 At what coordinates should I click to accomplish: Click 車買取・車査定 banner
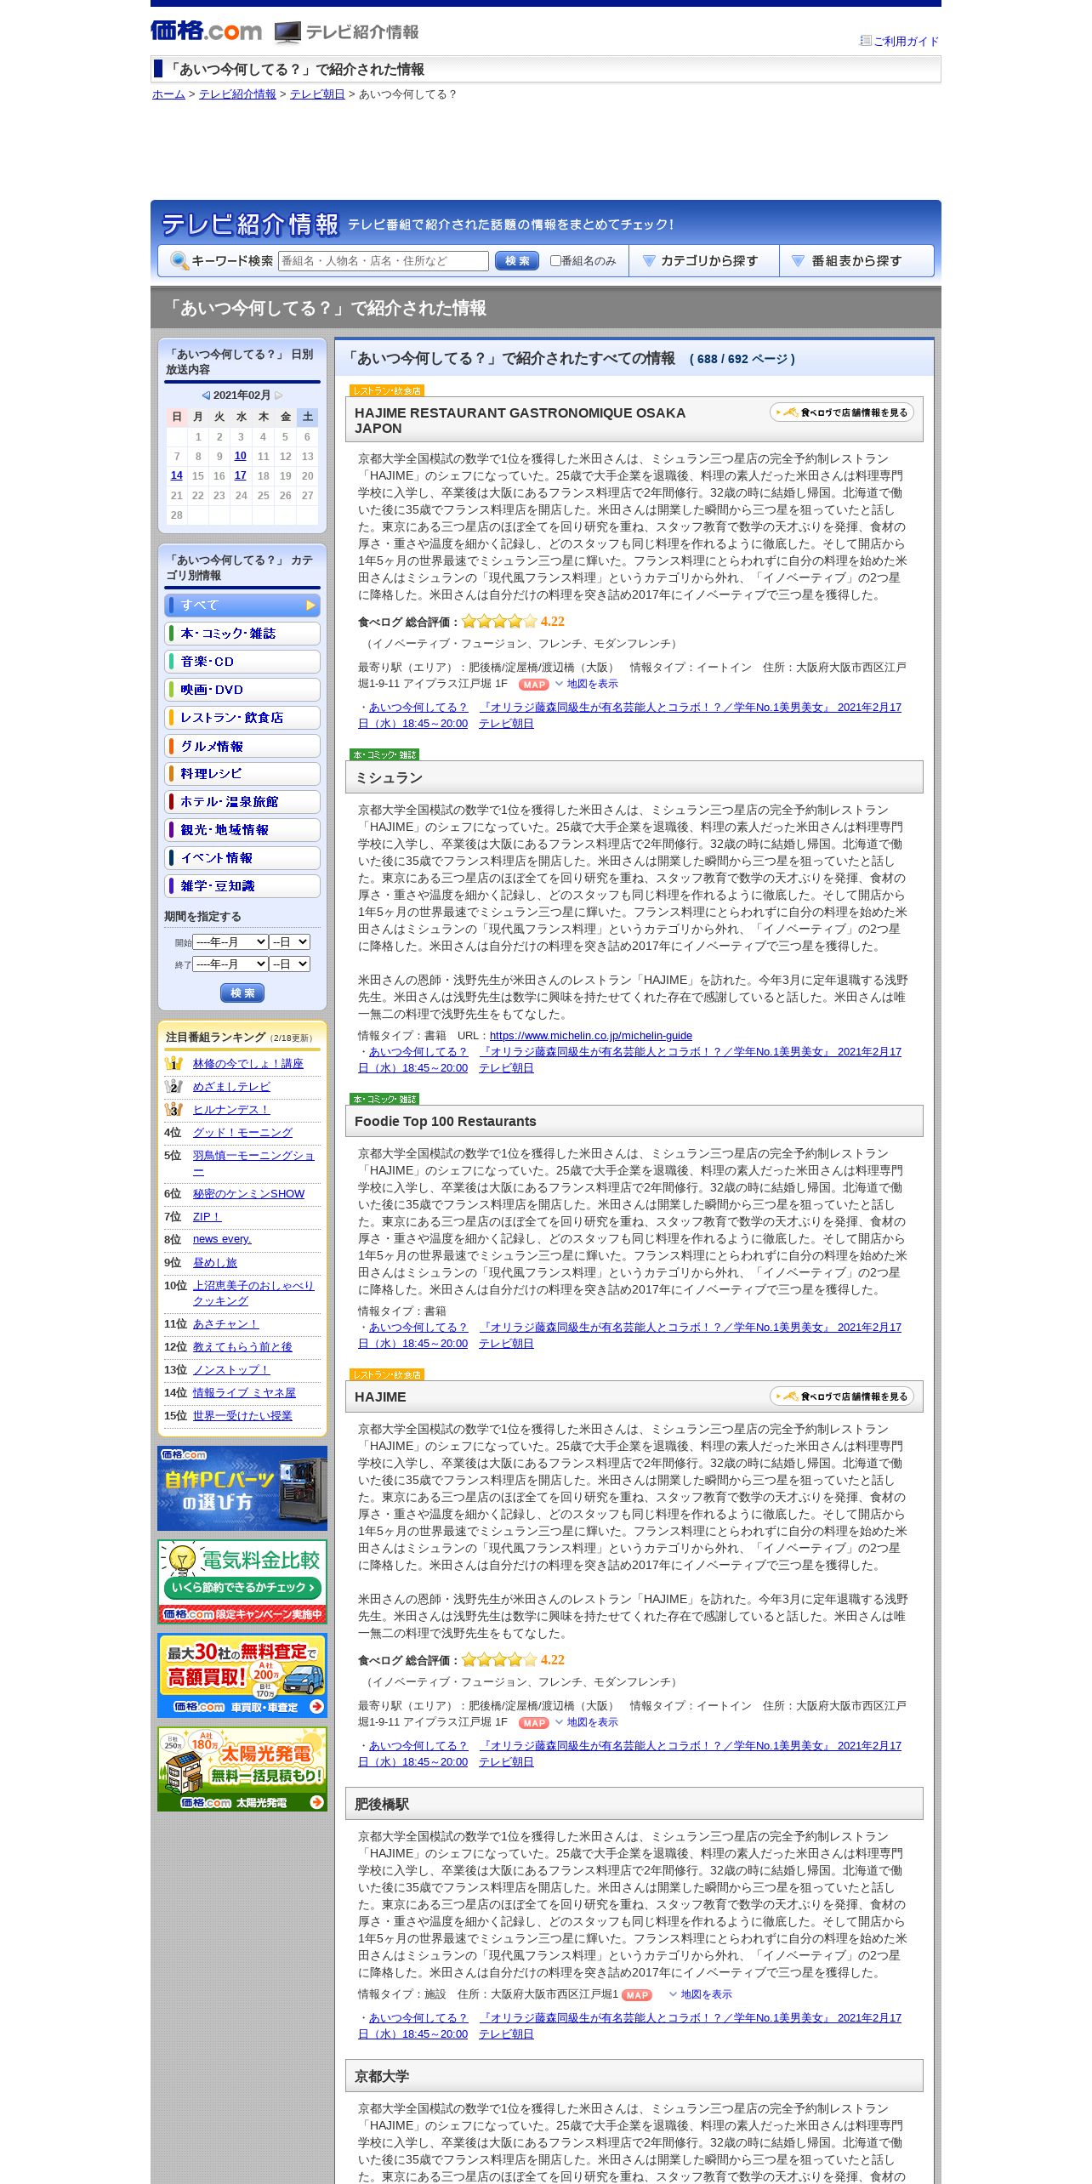point(242,1675)
